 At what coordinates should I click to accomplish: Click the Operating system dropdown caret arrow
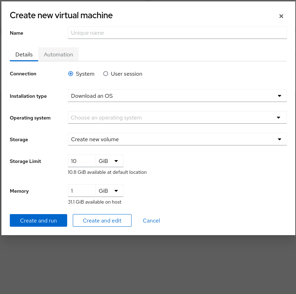tap(279, 118)
